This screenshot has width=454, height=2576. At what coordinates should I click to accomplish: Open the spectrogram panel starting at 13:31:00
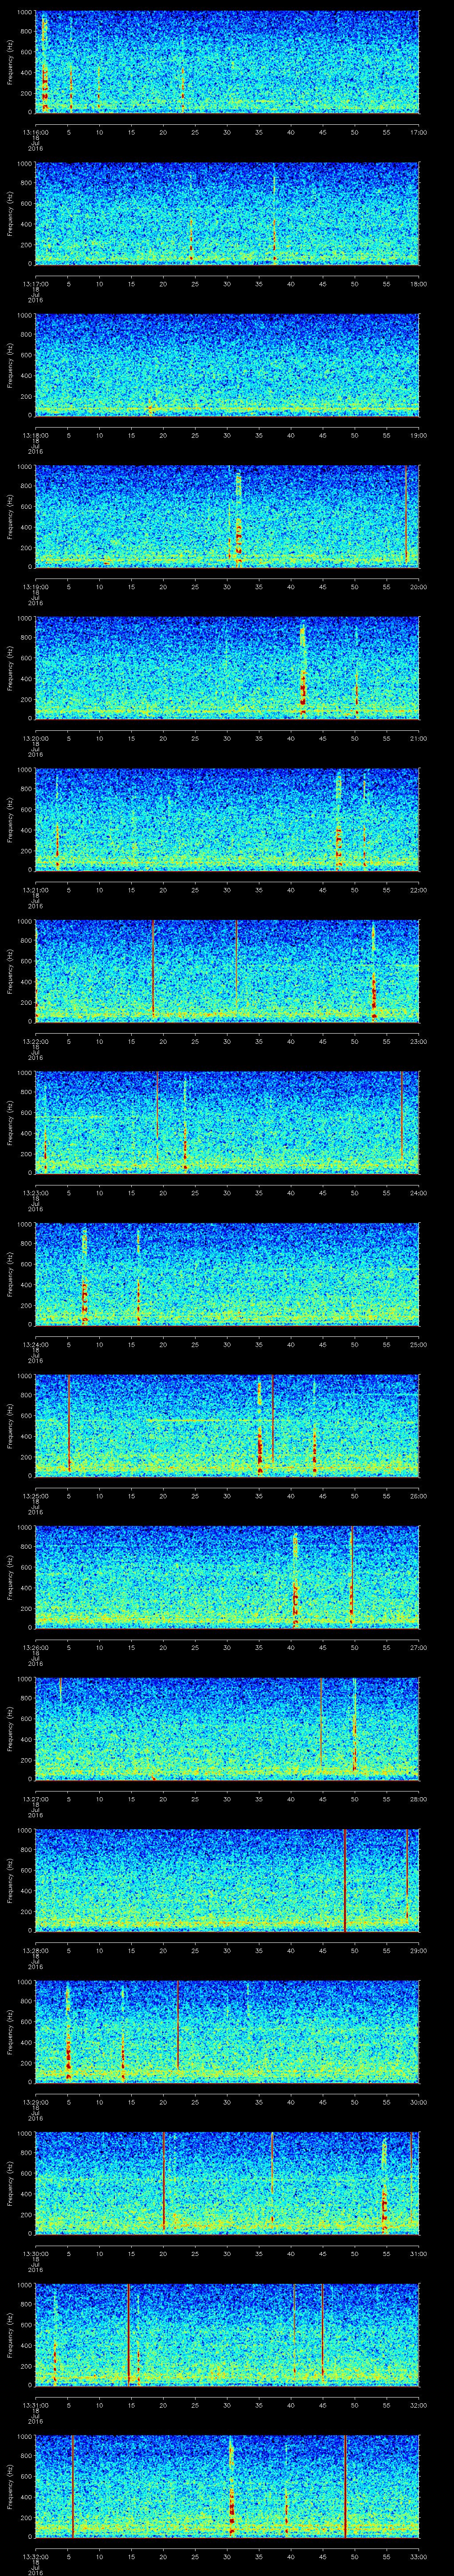(x=227, y=2334)
